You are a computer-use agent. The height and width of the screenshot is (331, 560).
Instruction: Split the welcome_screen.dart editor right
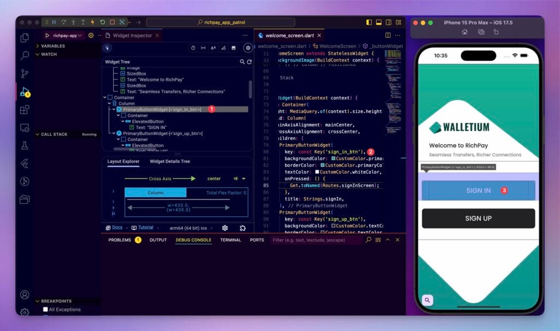tap(388, 36)
